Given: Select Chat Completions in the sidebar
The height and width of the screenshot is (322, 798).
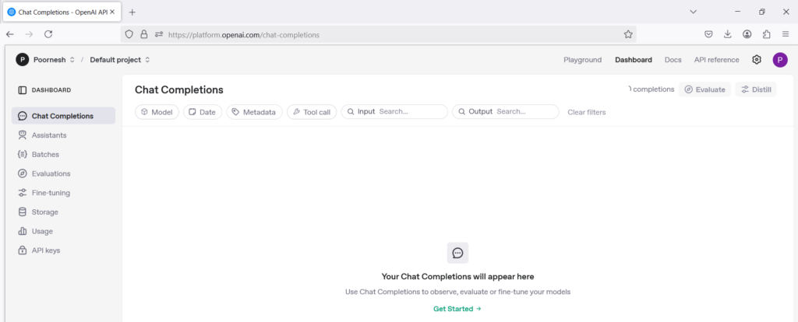Looking at the screenshot, I should (x=64, y=116).
